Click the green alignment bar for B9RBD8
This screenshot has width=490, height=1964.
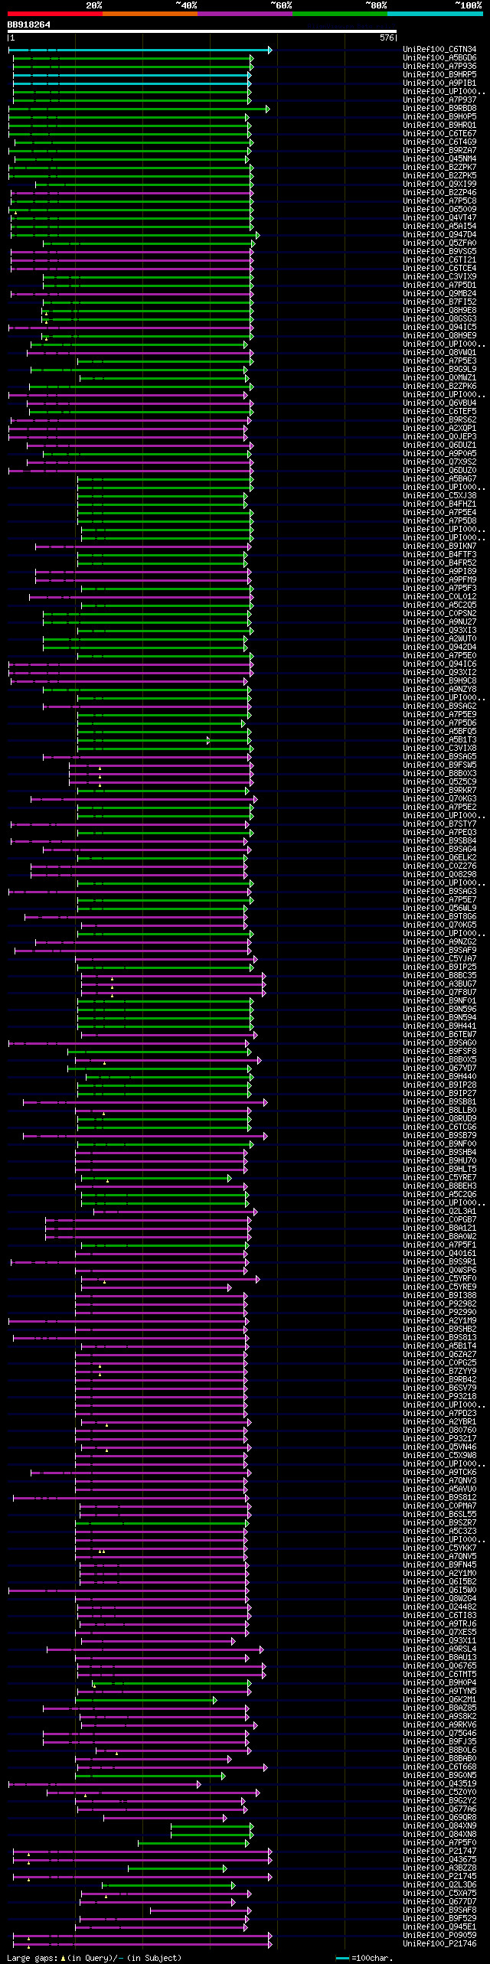click(139, 109)
